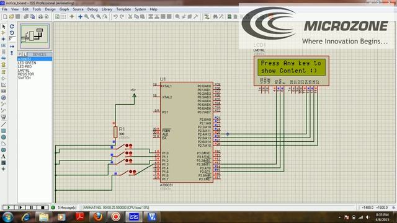
Task: Click the Zoom In magnifier icon
Action: tap(87, 17)
